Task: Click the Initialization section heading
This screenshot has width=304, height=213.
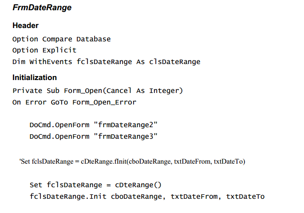Action: [35, 77]
